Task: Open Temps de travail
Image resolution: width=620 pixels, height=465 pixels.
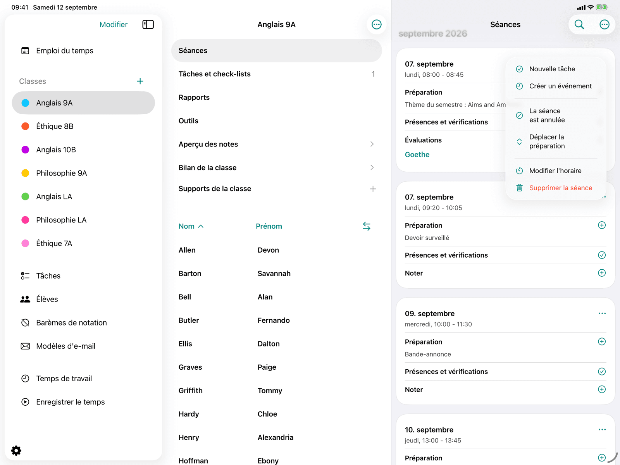Action: (x=83, y=379)
